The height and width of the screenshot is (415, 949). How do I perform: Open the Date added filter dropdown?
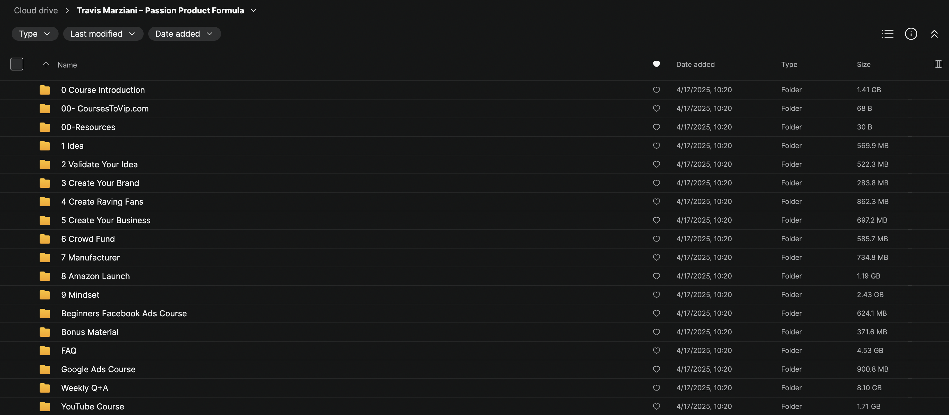[184, 34]
